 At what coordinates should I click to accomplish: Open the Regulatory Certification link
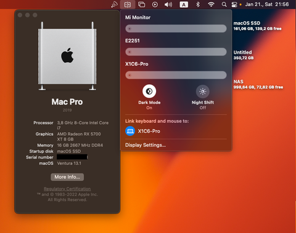(67, 189)
